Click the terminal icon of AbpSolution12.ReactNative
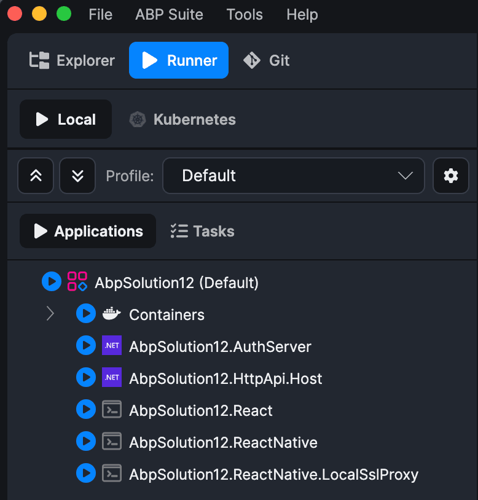The width and height of the screenshot is (478, 500). (112, 441)
